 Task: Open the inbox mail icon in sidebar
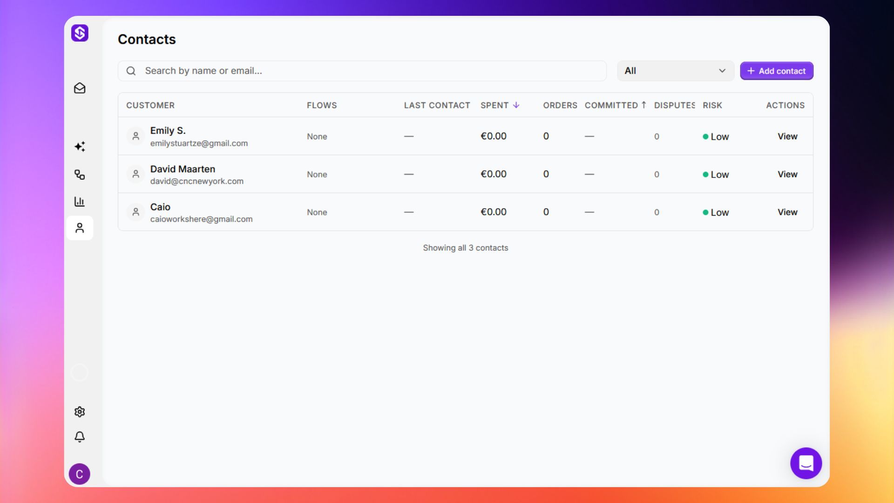point(80,88)
